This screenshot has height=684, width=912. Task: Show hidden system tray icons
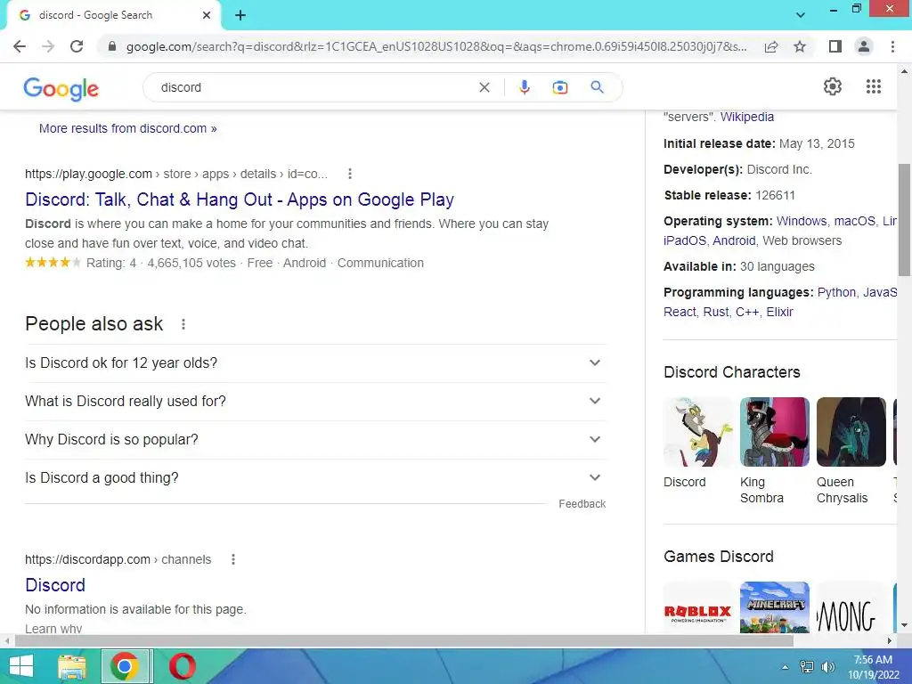[786, 667]
